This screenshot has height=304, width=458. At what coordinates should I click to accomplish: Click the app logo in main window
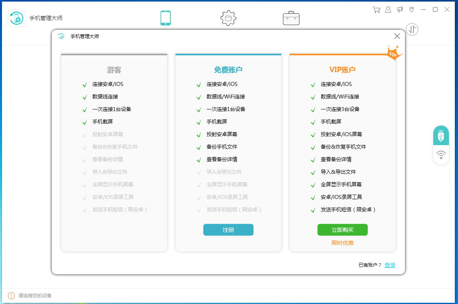[x=16, y=18]
